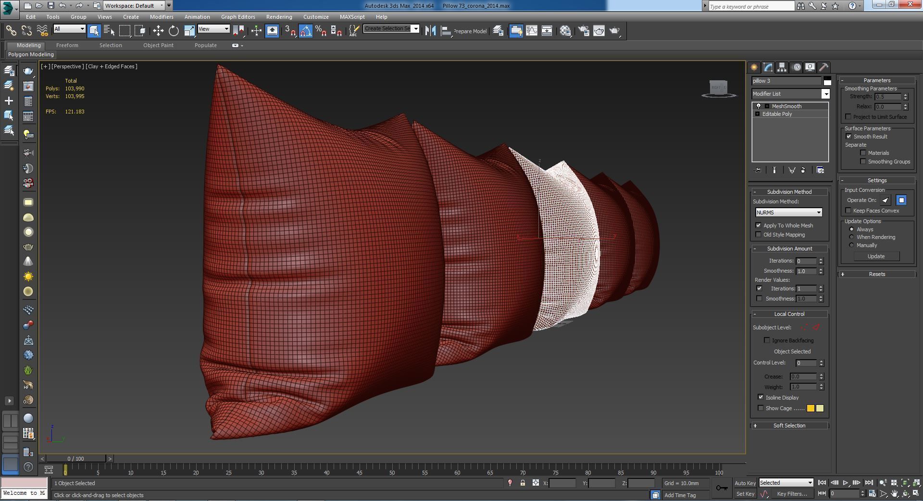923x501 pixels.
Task: Click the Unlink Selection tool
Action: 26,31
